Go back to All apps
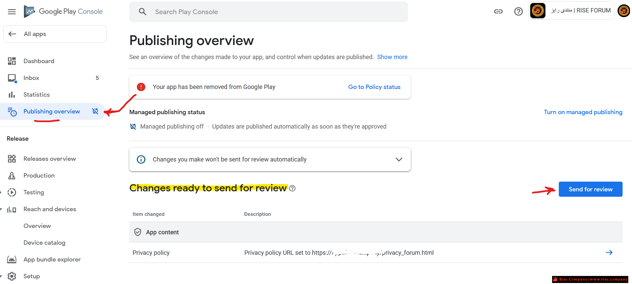 pos(55,34)
